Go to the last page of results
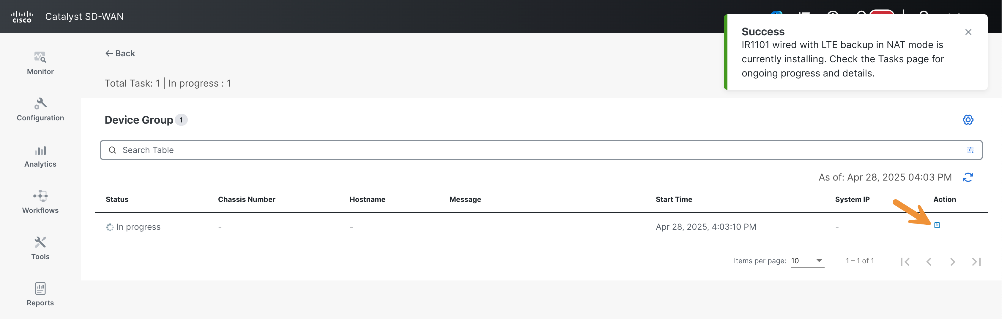This screenshot has width=1002, height=319. click(976, 261)
